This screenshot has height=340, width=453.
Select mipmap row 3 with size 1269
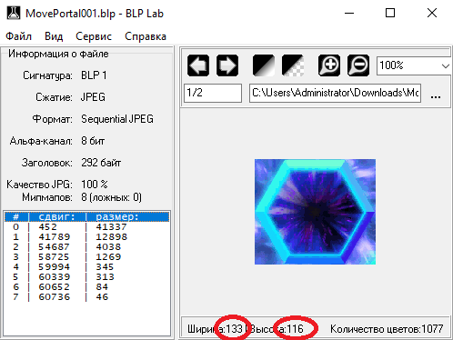[x=86, y=257]
